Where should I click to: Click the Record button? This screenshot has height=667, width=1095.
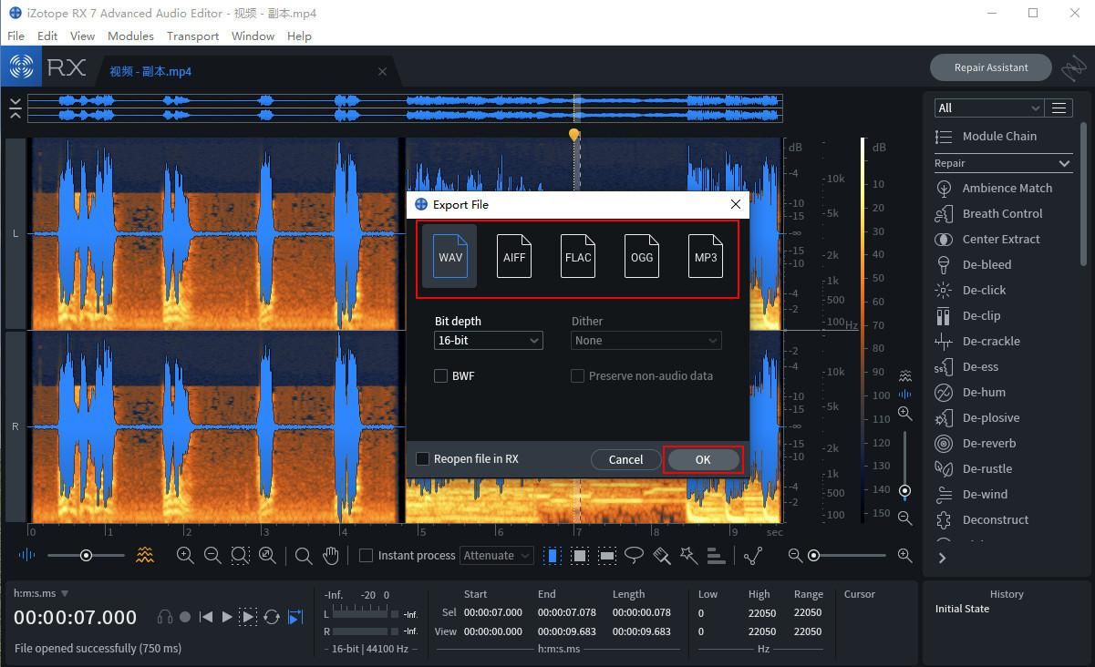pyautogui.click(x=185, y=617)
